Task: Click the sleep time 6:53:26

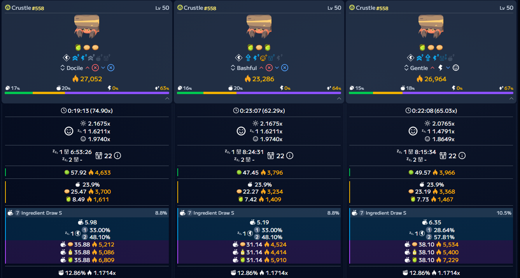Action: (x=81, y=152)
